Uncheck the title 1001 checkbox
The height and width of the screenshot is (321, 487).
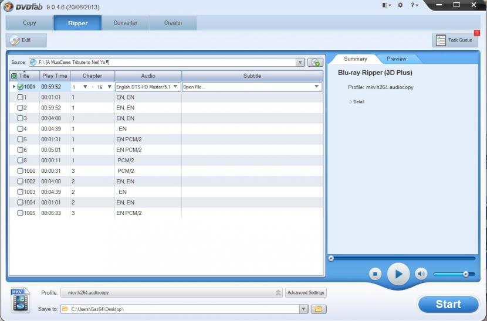tap(21, 87)
